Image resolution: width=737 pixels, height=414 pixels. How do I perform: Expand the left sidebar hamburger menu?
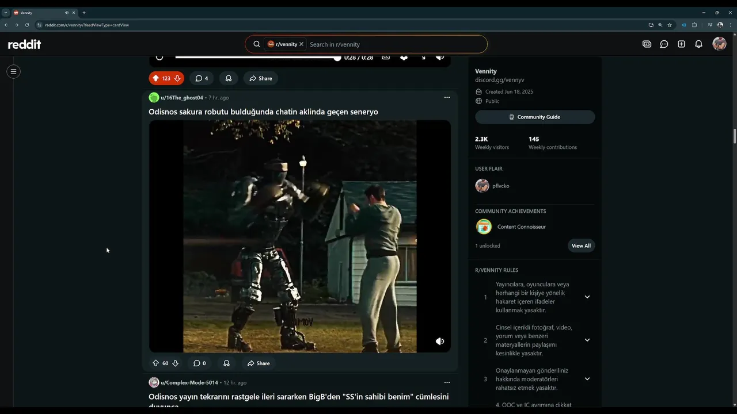(13, 71)
